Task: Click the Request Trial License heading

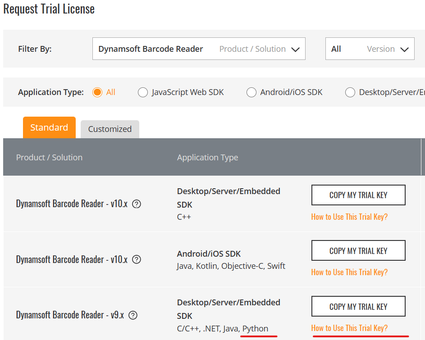Action: (49, 9)
